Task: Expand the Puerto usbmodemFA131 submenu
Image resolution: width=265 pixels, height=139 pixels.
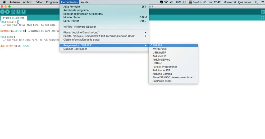Action: click(x=104, y=36)
